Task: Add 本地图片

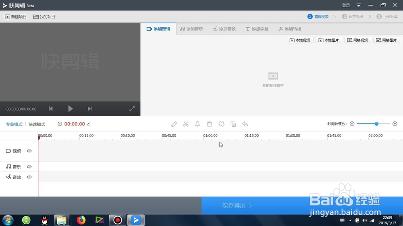Action: pyautogui.click(x=329, y=40)
